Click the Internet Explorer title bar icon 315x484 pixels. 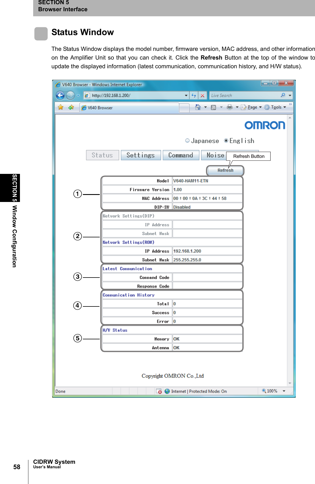click(x=58, y=84)
